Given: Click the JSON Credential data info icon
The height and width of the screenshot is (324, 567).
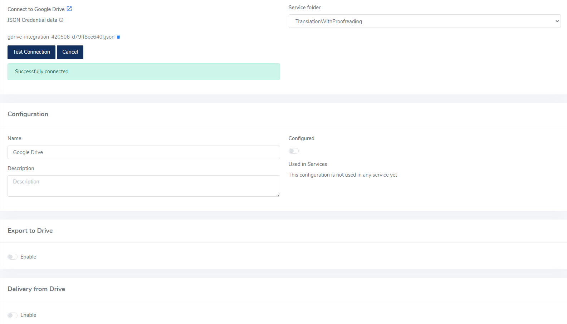Looking at the screenshot, I should pos(61,20).
